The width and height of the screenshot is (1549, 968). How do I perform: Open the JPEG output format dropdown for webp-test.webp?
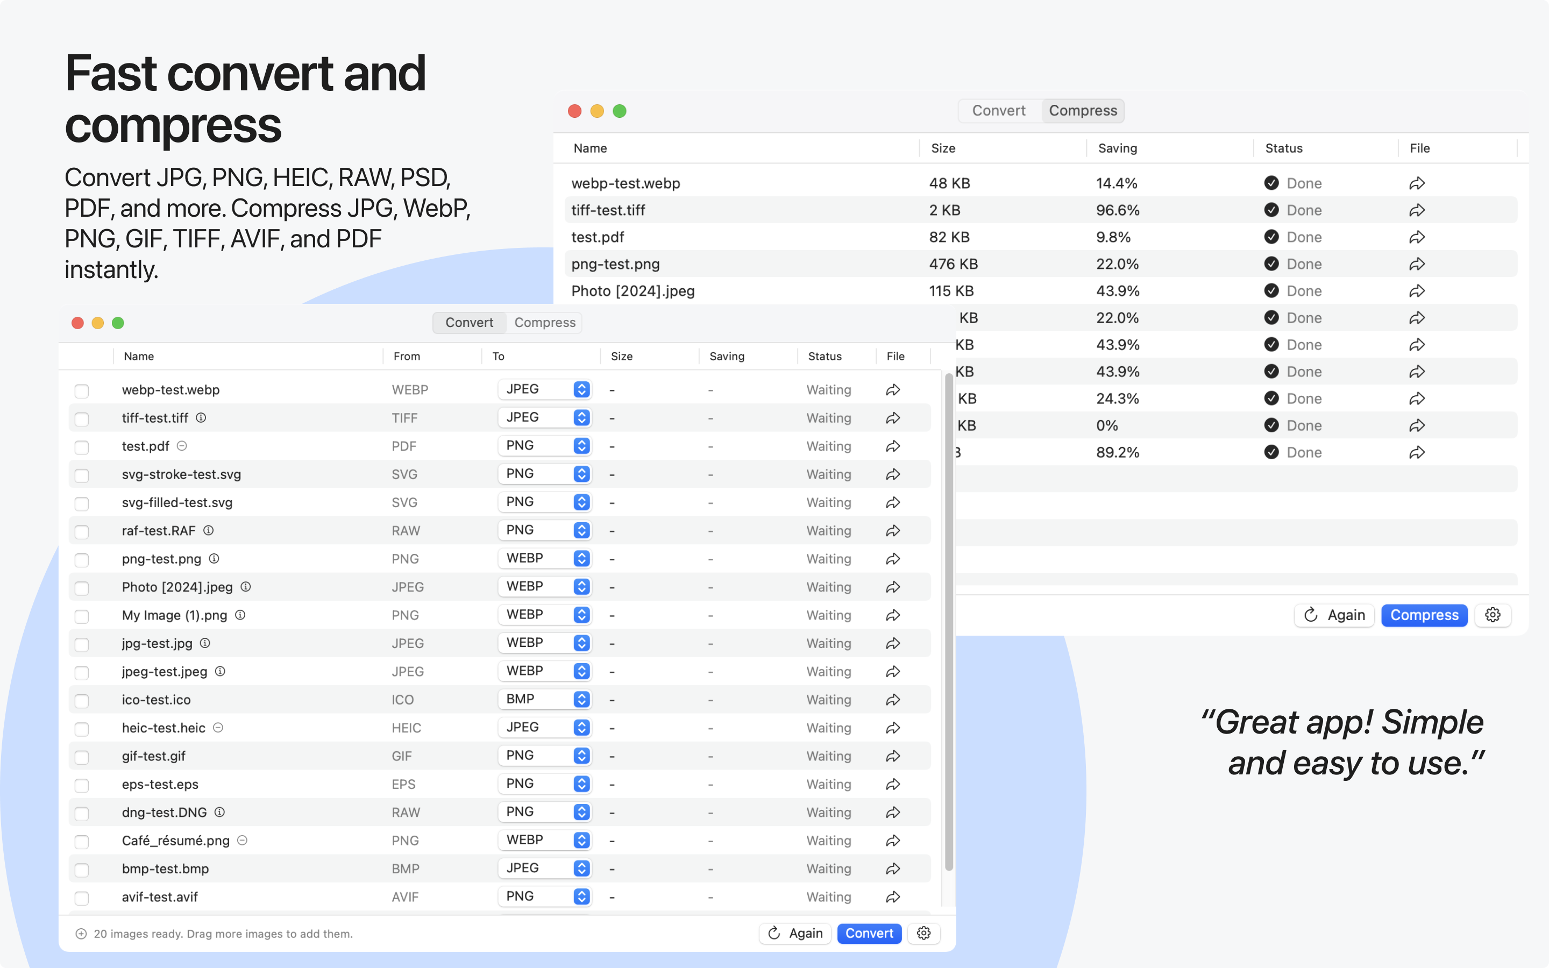click(x=545, y=389)
